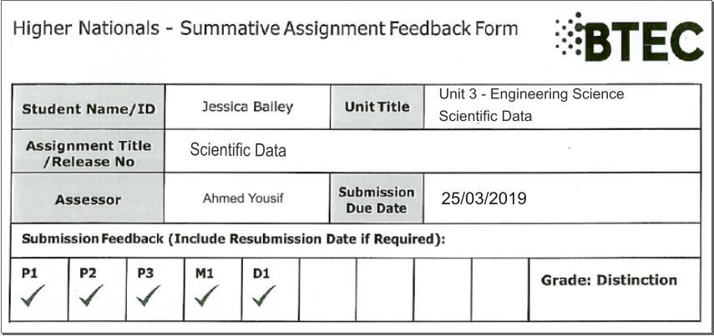The image size is (714, 336).
Task: Select the student name Jessica Bailey
Action: (x=247, y=107)
